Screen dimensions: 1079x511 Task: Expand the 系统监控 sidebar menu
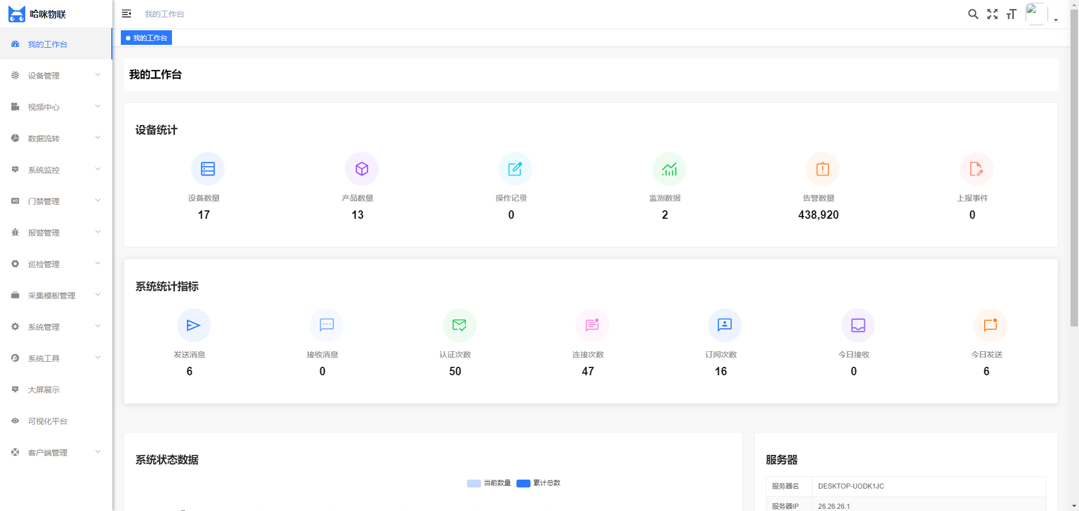click(x=56, y=170)
